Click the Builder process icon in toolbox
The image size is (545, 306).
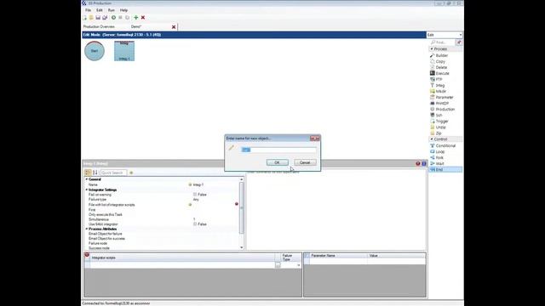click(433, 55)
